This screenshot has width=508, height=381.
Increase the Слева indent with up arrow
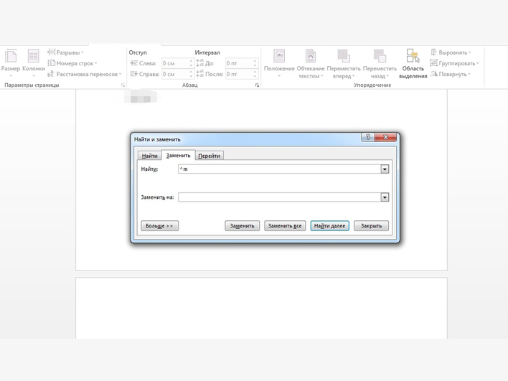click(x=191, y=61)
